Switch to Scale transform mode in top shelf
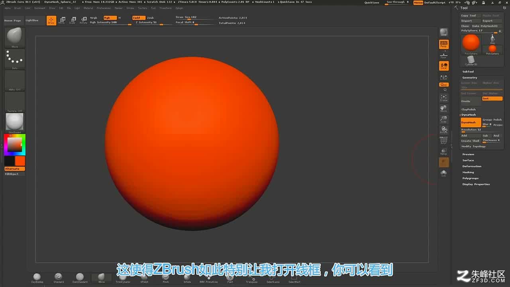This screenshot has height=287, width=510. pos(73,20)
